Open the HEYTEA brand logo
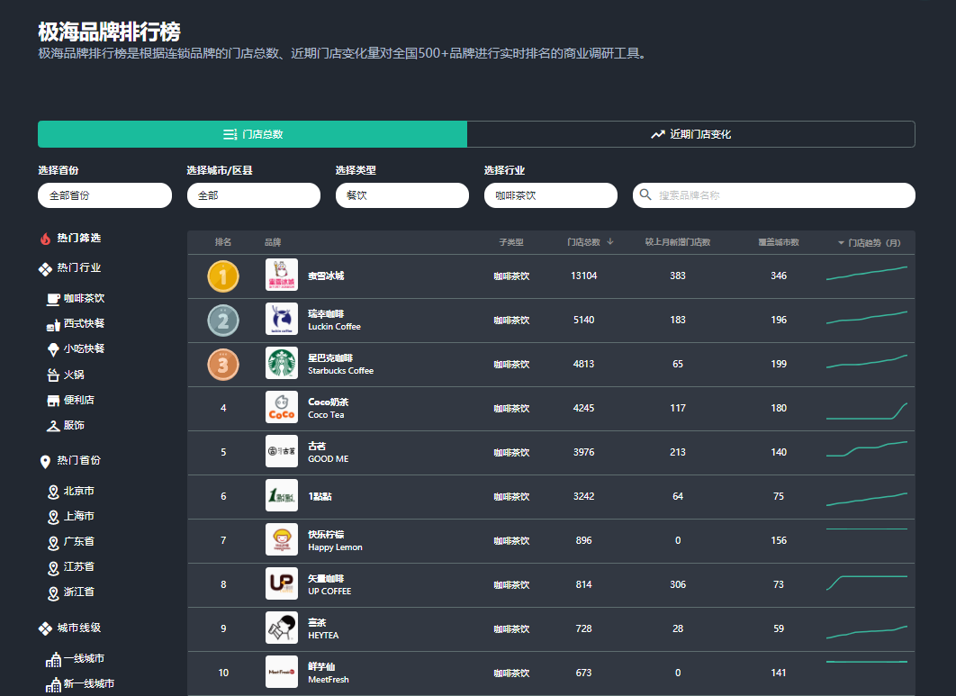The width and height of the screenshot is (956, 696). [x=282, y=628]
